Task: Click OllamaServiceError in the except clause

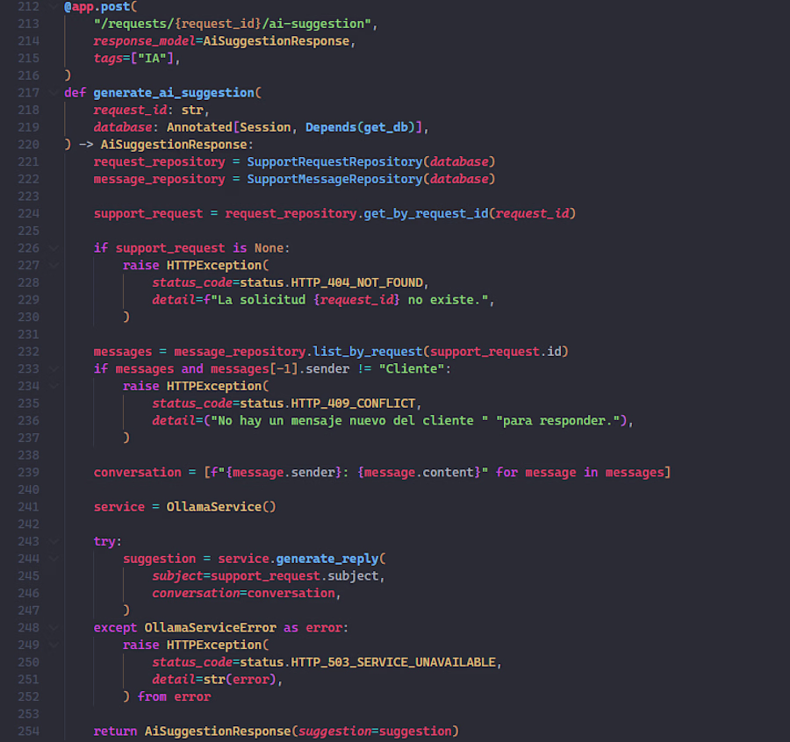Action: coord(211,628)
